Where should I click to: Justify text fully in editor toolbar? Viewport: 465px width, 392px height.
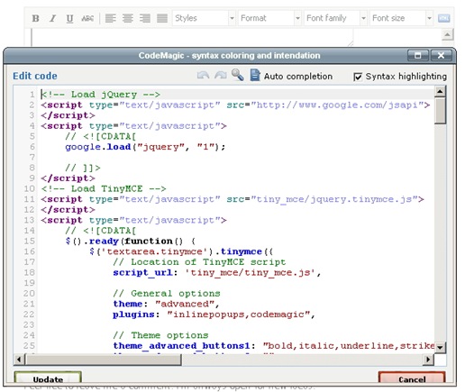pos(162,18)
